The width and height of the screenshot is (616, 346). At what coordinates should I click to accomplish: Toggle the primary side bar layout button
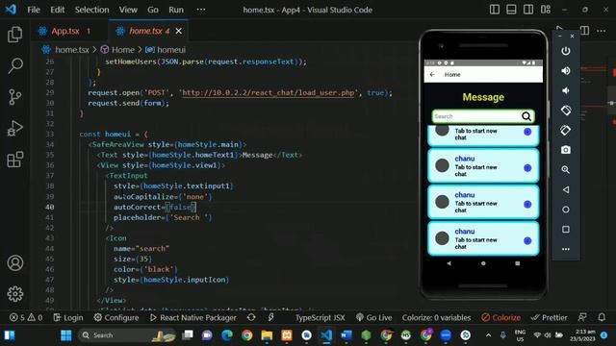coord(495,10)
